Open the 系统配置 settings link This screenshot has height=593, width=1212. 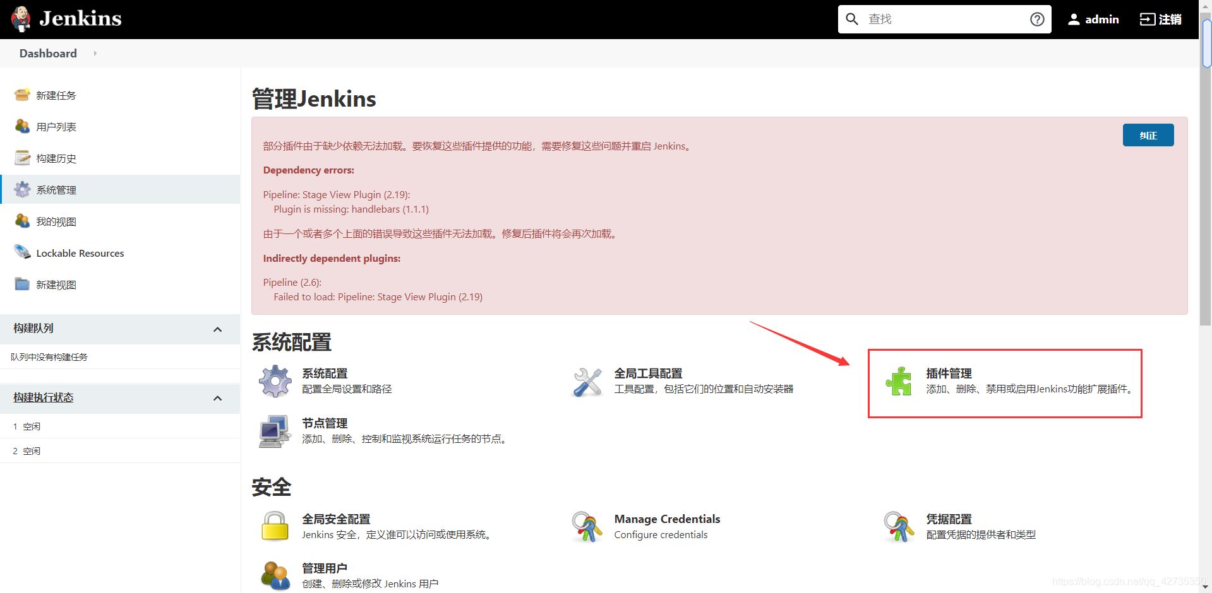coord(325,373)
